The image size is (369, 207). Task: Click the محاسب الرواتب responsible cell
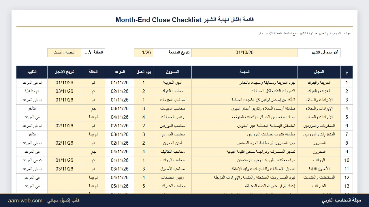[172, 160]
